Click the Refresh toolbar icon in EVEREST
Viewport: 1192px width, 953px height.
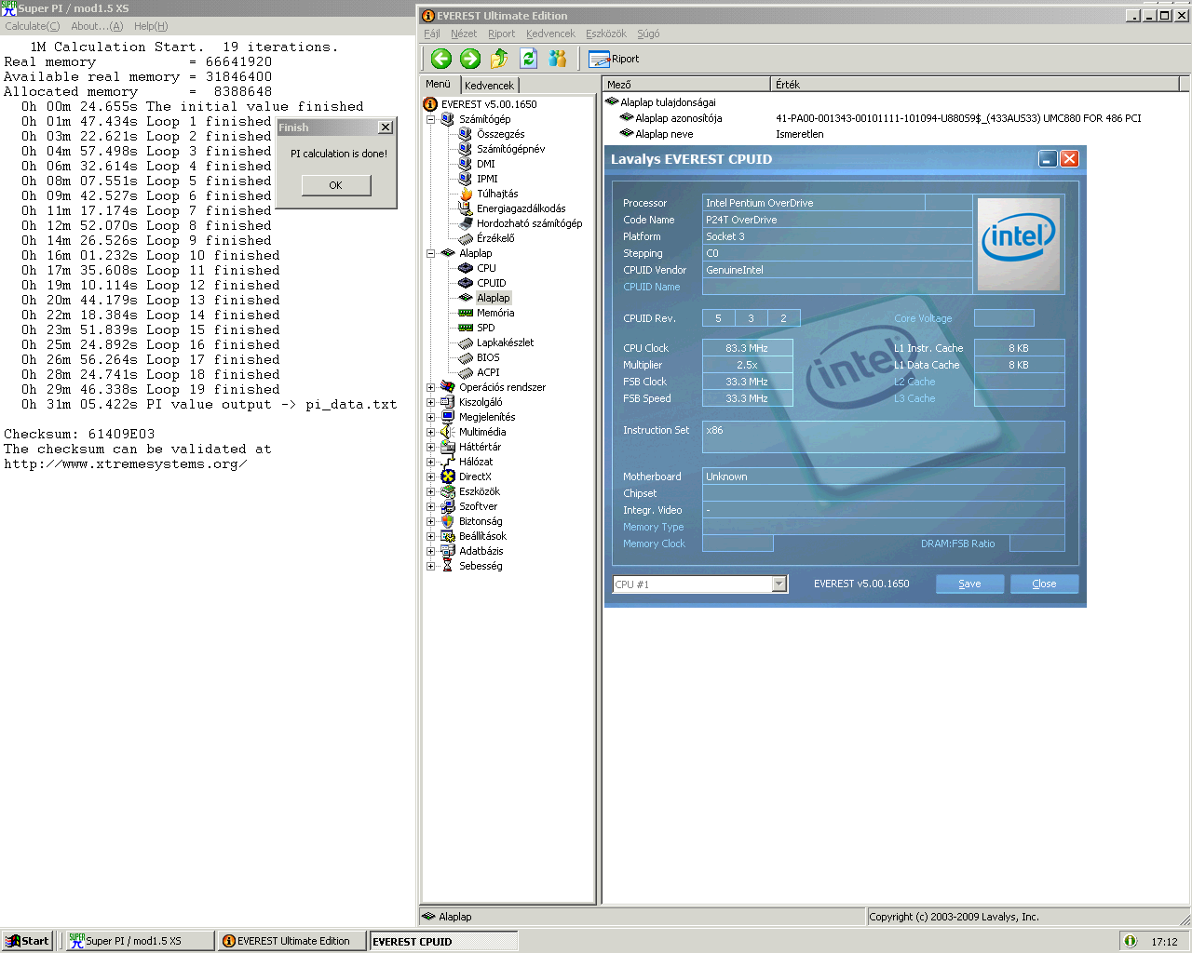pos(528,59)
